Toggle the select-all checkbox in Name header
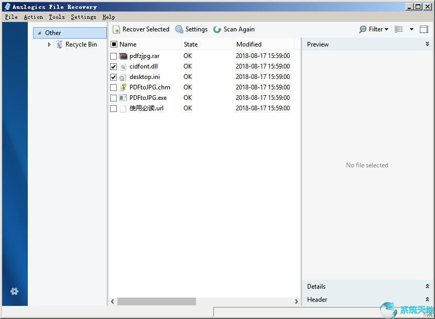435x319 pixels. point(113,44)
